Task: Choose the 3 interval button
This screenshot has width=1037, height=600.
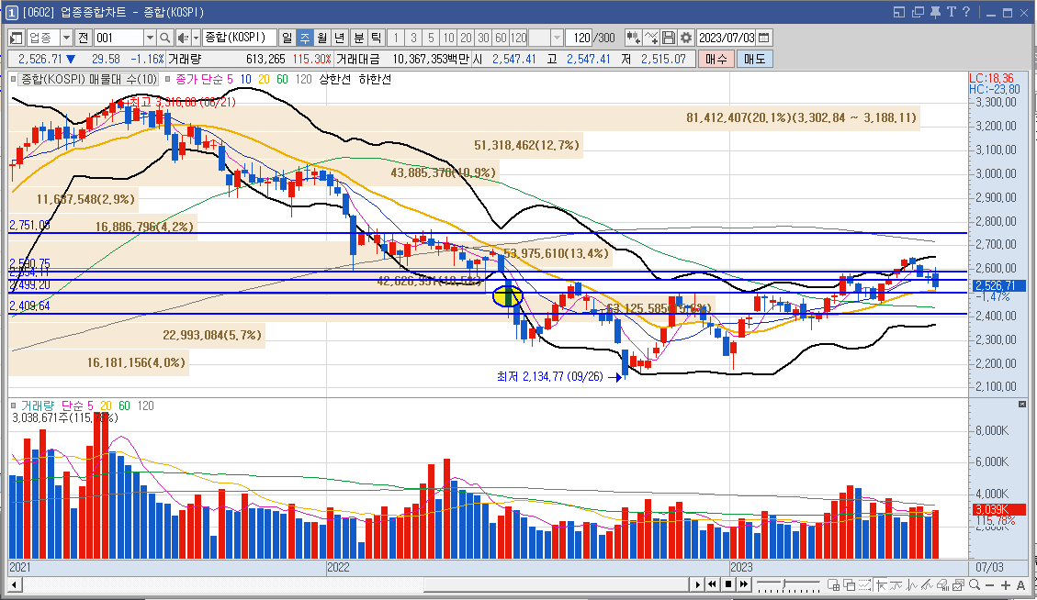Action: click(413, 38)
